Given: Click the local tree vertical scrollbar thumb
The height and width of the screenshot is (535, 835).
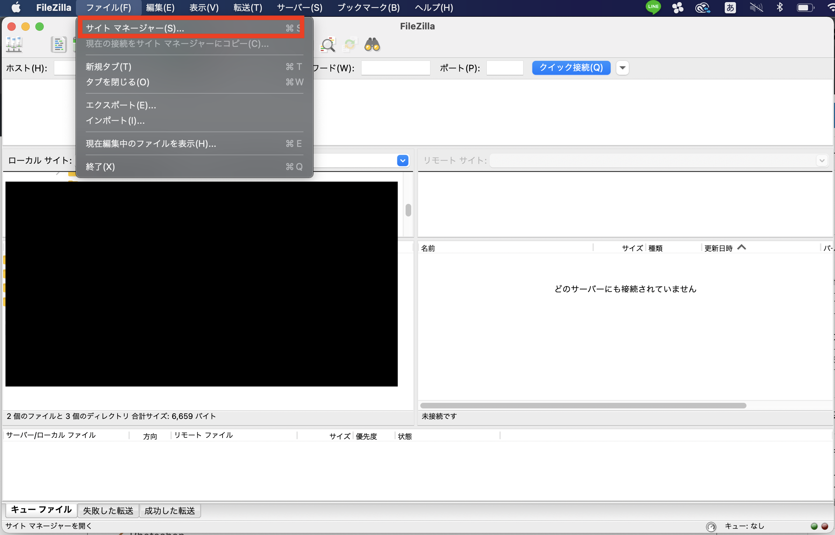Looking at the screenshot, I should pos(408,210).
